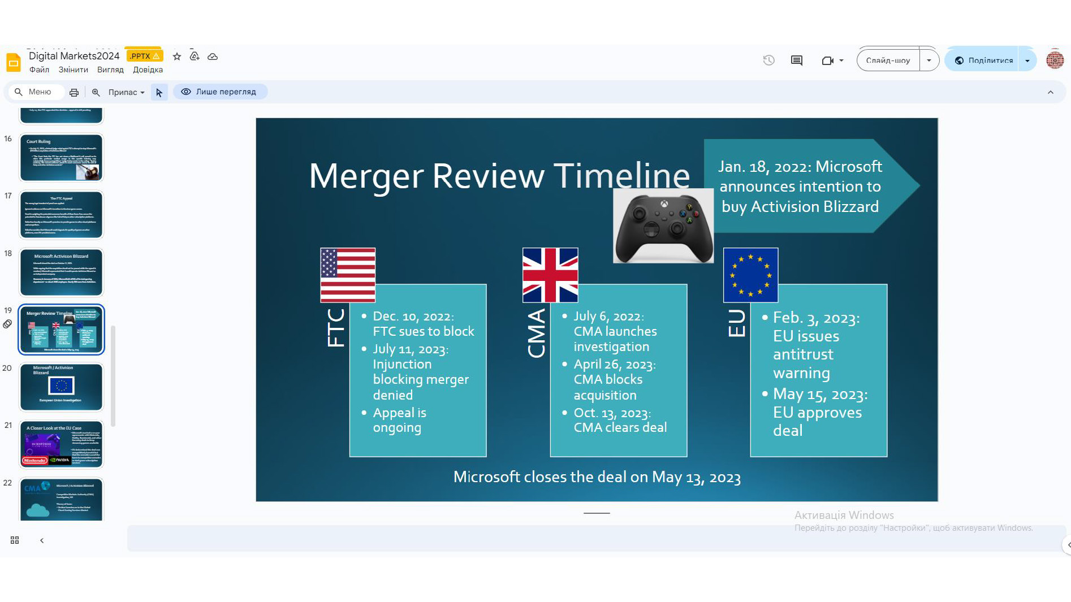Click the Лише перегляд view-only button
Screen dimensions: 1071x602
[220, 92]
